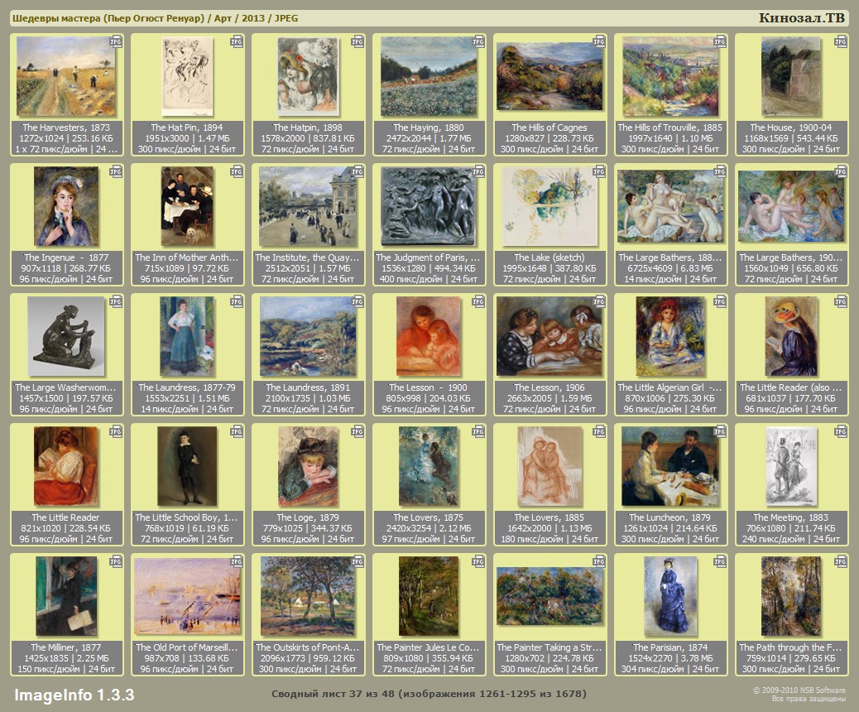Select The Judgment of Paris relief thumbnail

pyautogui.click(x=429, y=206)
